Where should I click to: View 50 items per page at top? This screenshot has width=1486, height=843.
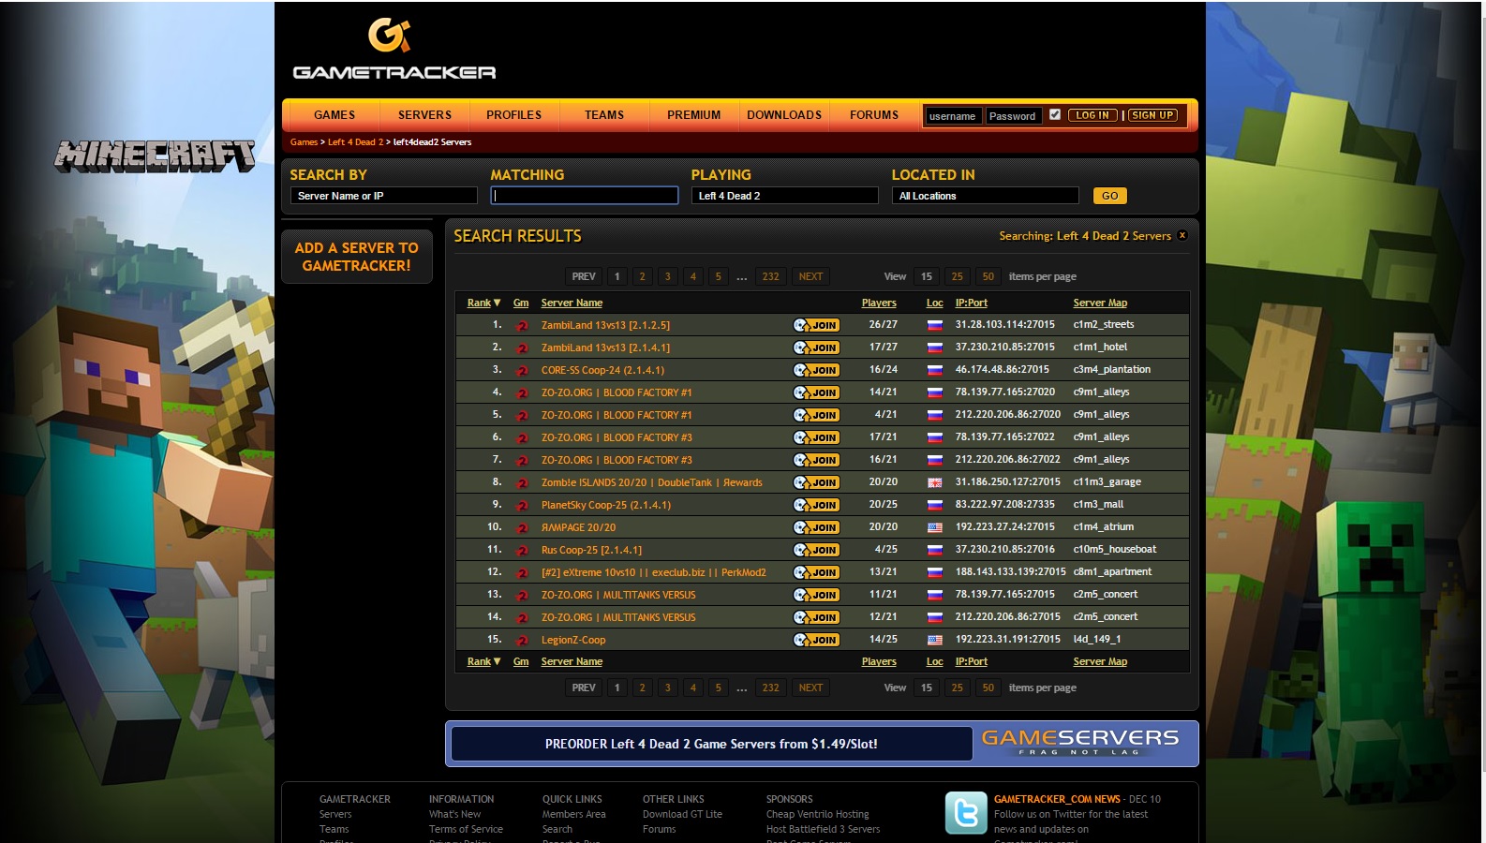[988, 276]
